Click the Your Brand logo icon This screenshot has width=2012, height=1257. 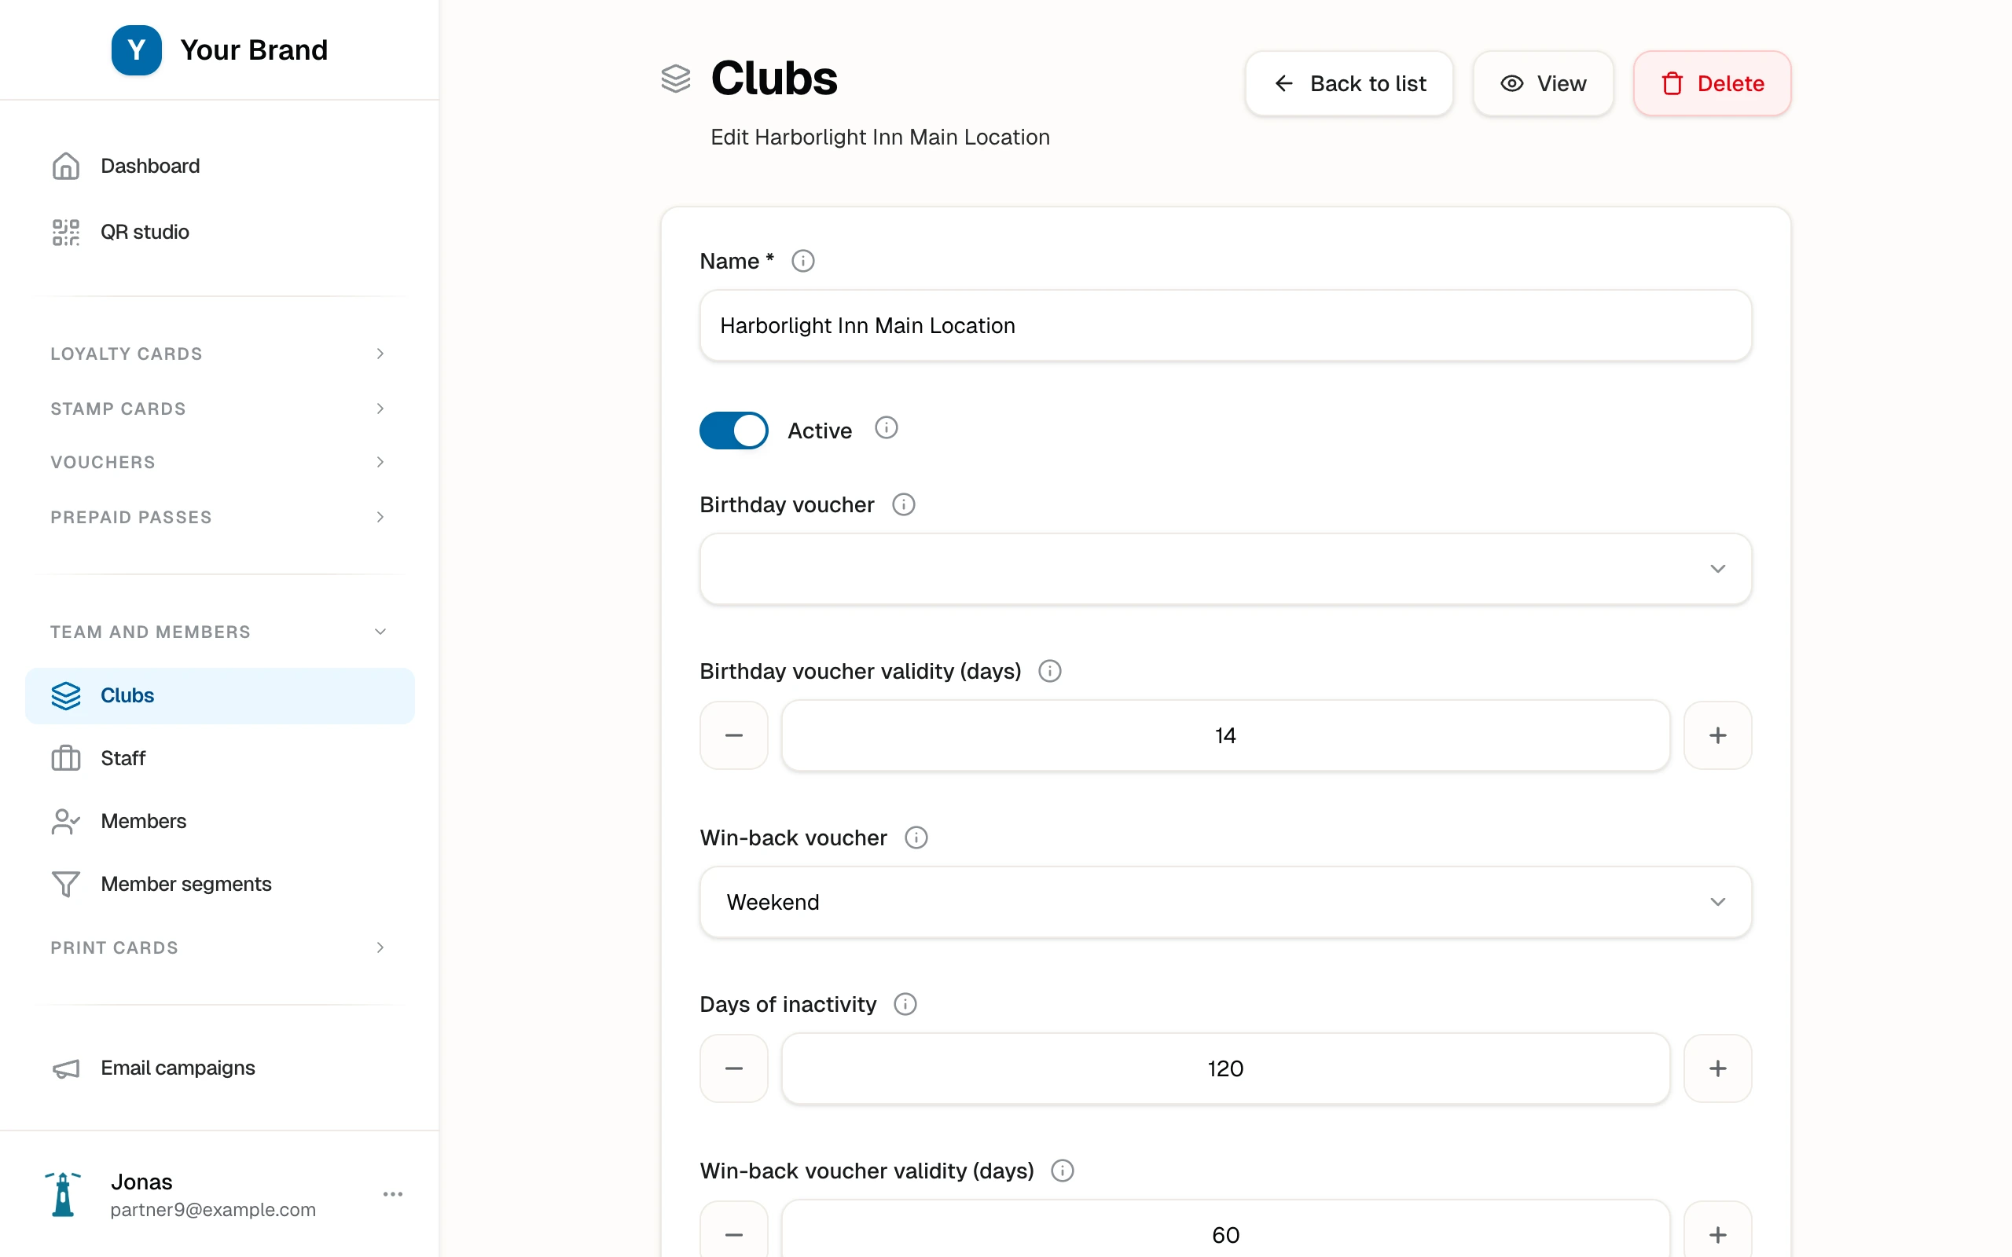click(136, 49)
